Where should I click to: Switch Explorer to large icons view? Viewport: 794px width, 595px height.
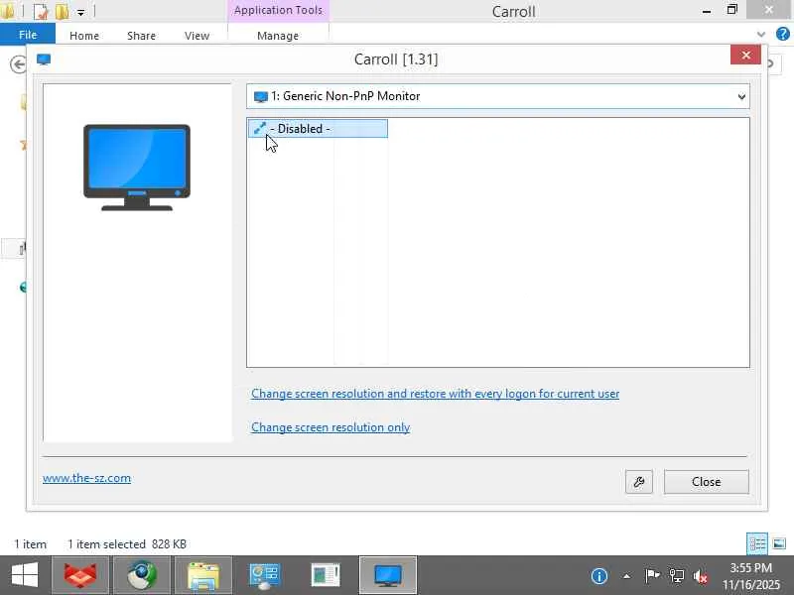[x=780, y=543]
